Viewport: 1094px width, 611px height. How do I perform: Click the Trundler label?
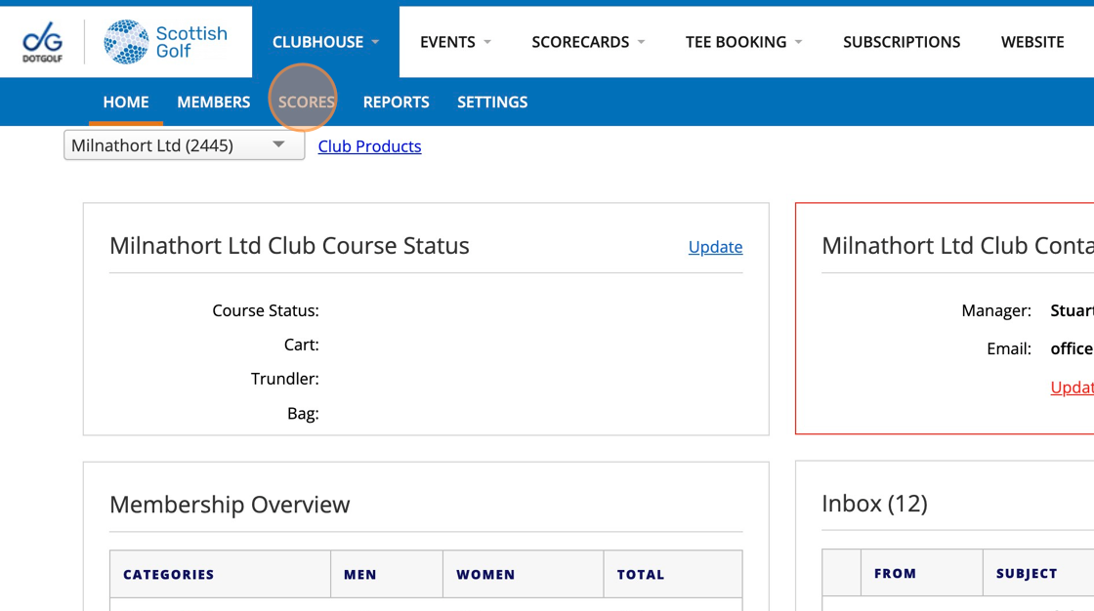[x=284, y=379]
